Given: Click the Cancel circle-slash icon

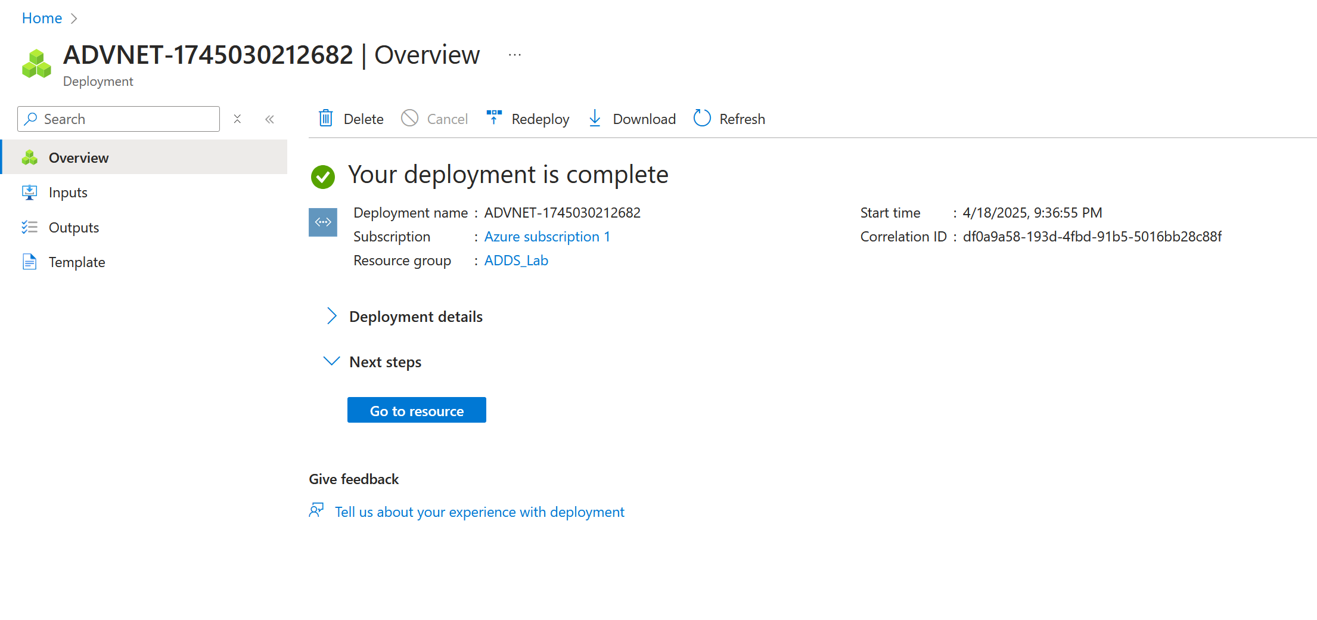Looking at the screenshot, I should (409, 118).
